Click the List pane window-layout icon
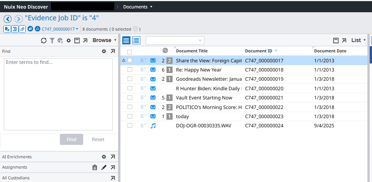This screenshot has width=372, height=182. click(x=336, y=41)
